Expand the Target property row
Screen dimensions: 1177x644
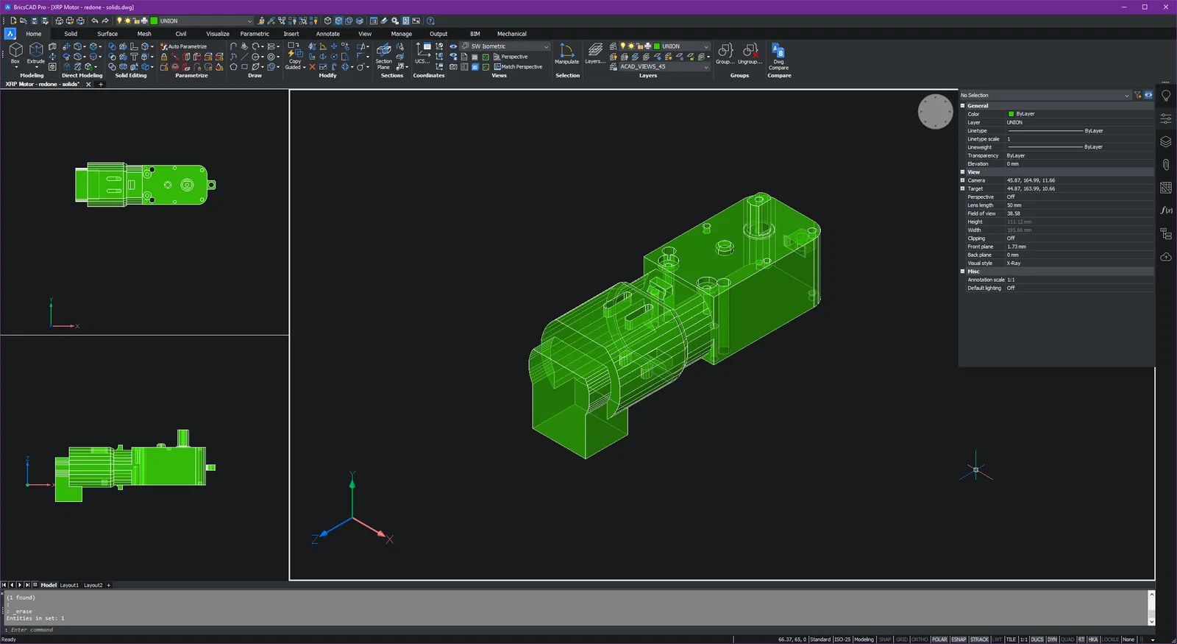tap(962, 188)
